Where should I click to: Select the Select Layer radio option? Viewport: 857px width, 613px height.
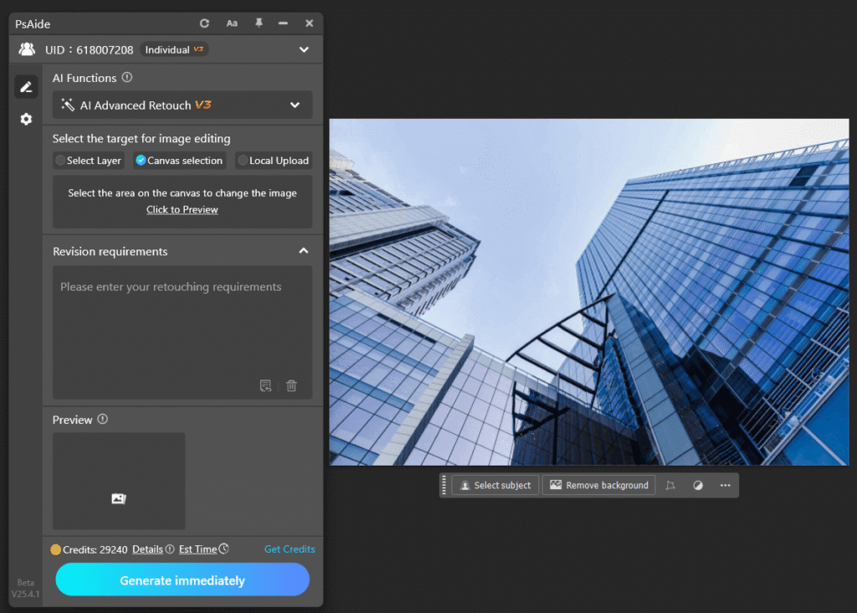click(59, 161)
